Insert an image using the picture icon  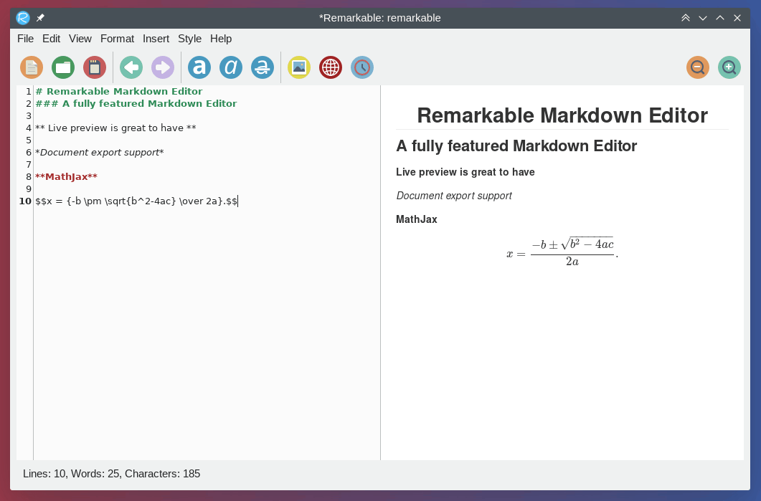click(299, 67)
